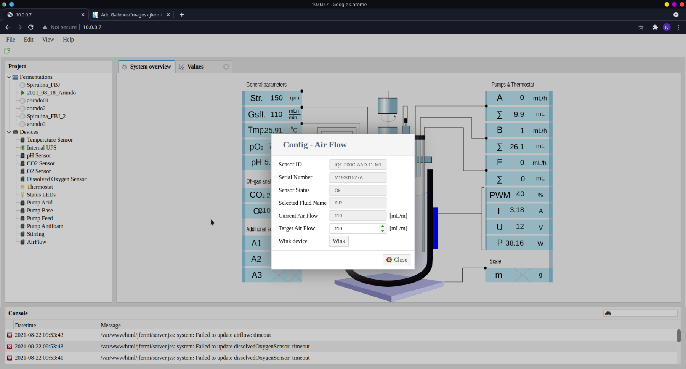Collapse the Devices tree node
The height and width of the screenshot is (369, 686).
coord(9,132)
